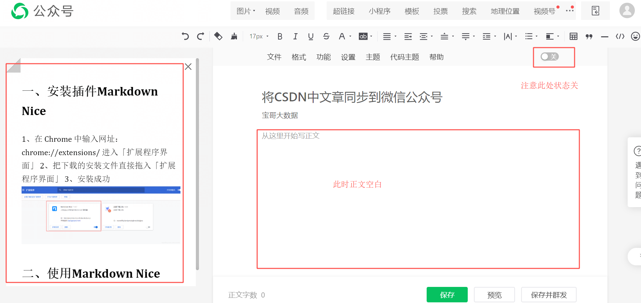Insert a horizontal divider line
Viewport: 641px width, 303px height.
coord(605,37)
